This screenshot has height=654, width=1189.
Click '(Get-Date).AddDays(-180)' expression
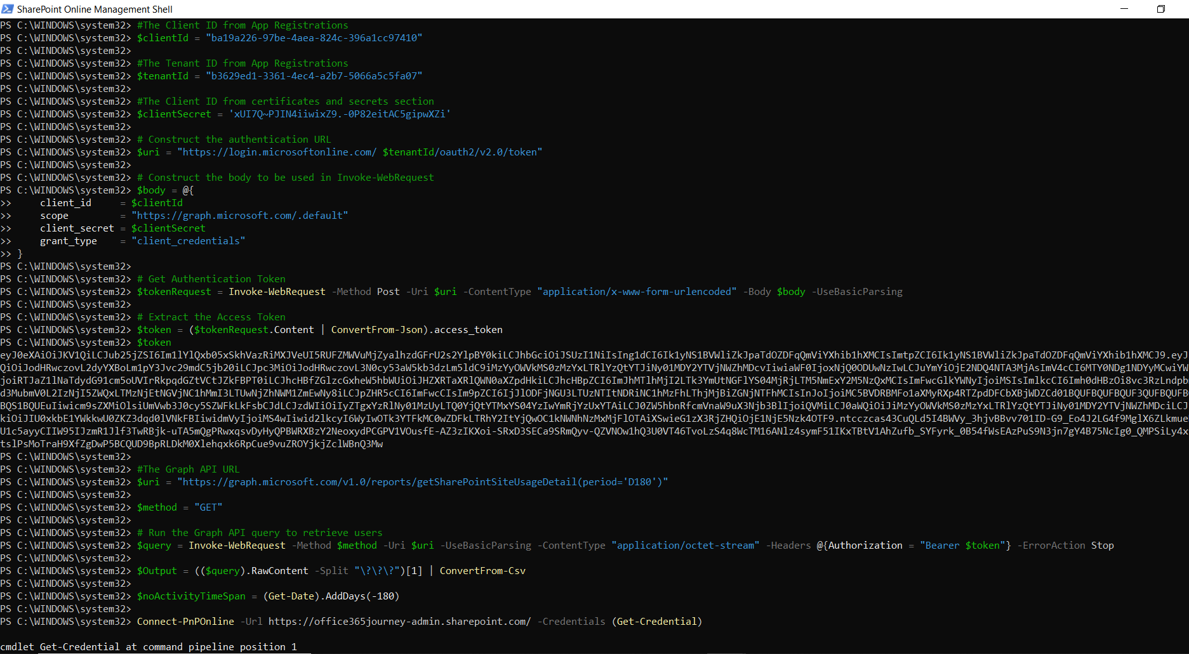[x=331, y=596]
